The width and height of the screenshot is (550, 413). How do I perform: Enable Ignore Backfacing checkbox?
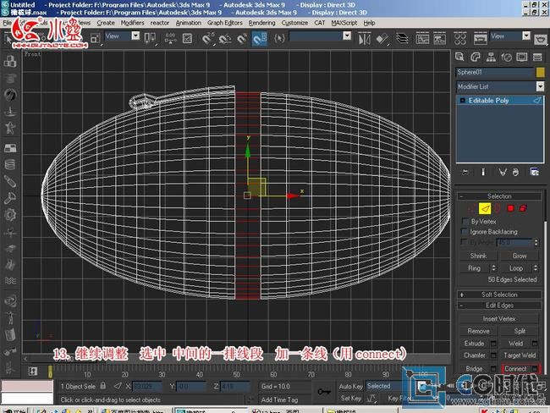click(x=465, y=232)
